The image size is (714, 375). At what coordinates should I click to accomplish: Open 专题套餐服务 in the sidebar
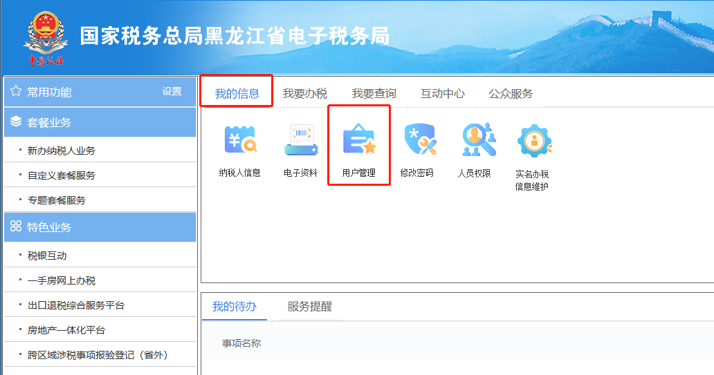(x=57, y=200)
